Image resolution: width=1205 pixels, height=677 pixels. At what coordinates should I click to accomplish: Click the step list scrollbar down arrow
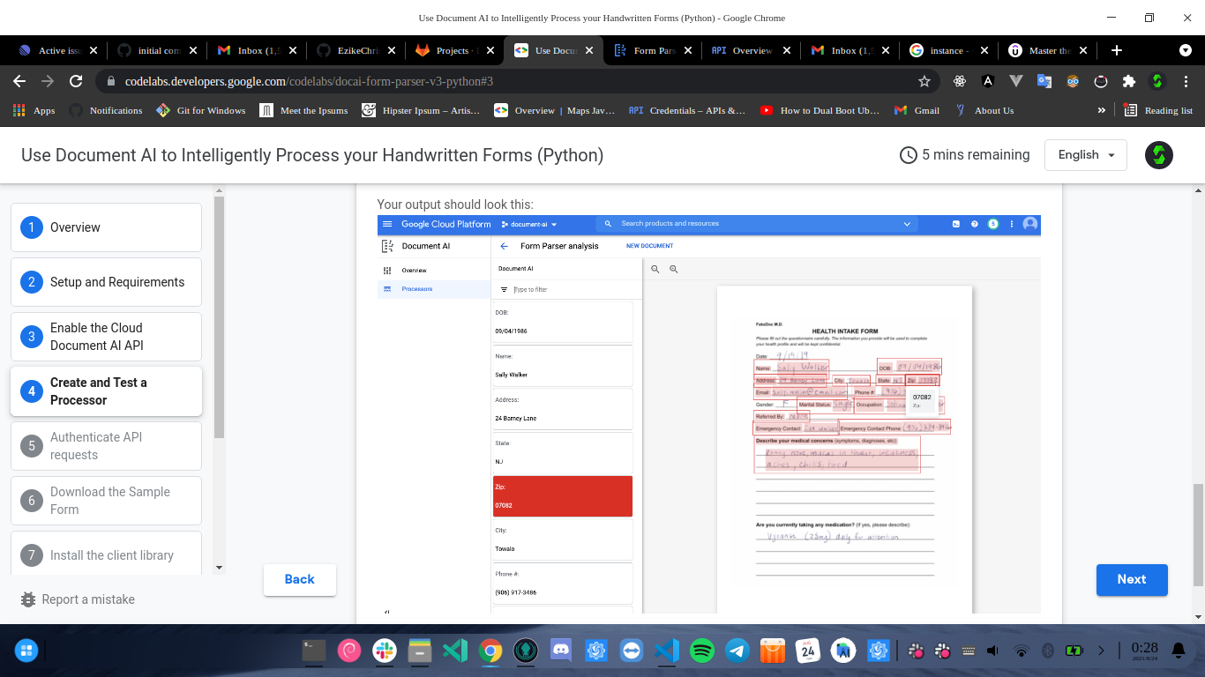[x=220, y=568]
